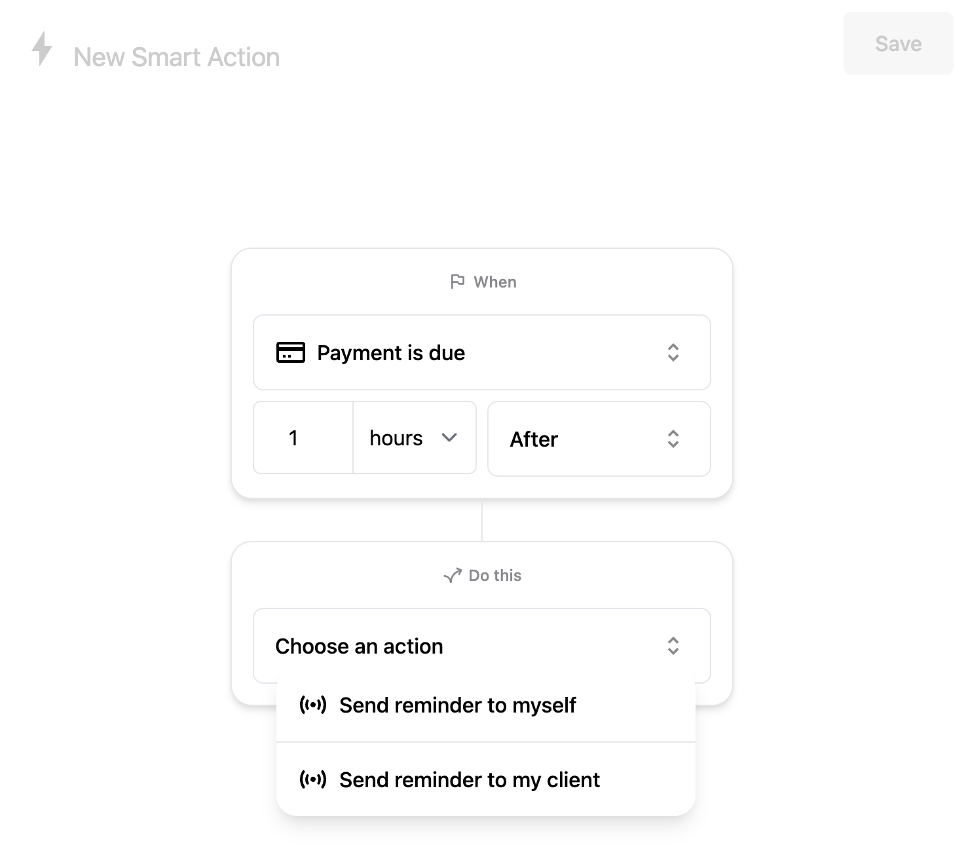Viewport: 968px width, 854px height.
Task: Expand the hours unit dropdown chevron
Action: coord(449,437)
